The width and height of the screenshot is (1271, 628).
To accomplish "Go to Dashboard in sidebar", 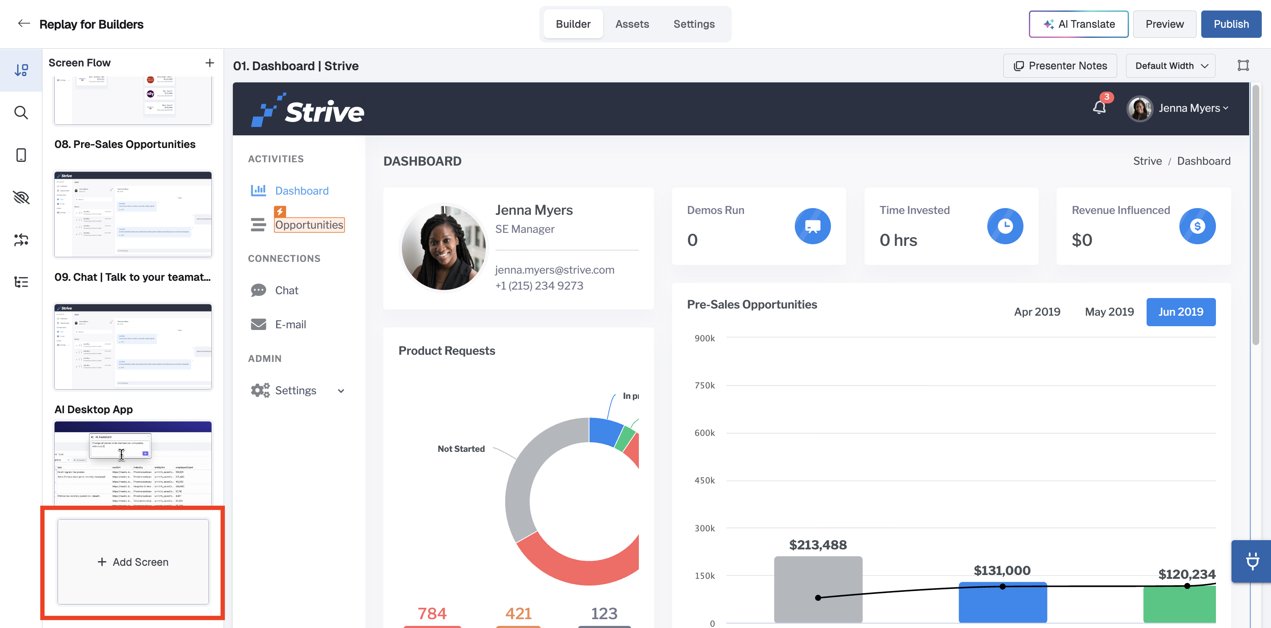I will click(301, 190).
